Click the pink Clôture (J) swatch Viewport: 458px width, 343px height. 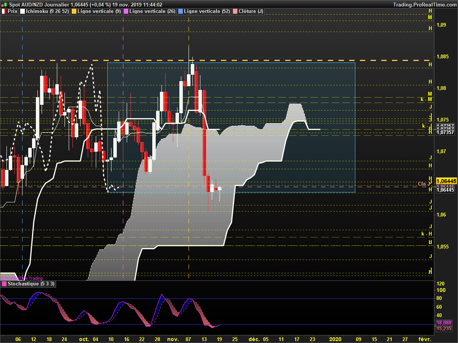pos(235,11)
